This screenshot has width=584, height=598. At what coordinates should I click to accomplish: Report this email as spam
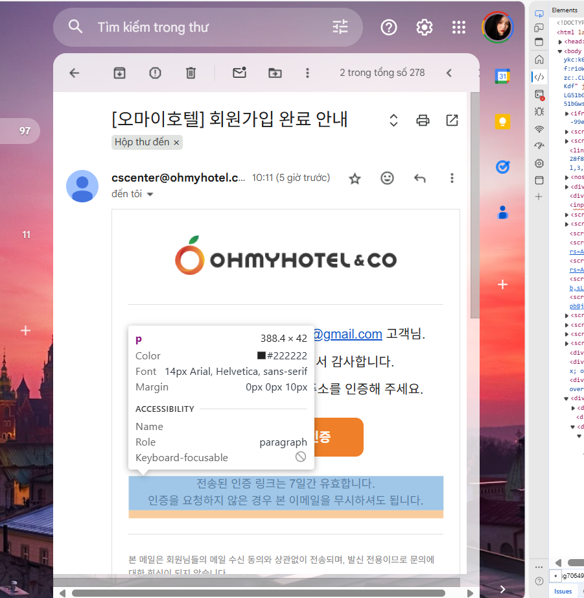click(155, 73)
